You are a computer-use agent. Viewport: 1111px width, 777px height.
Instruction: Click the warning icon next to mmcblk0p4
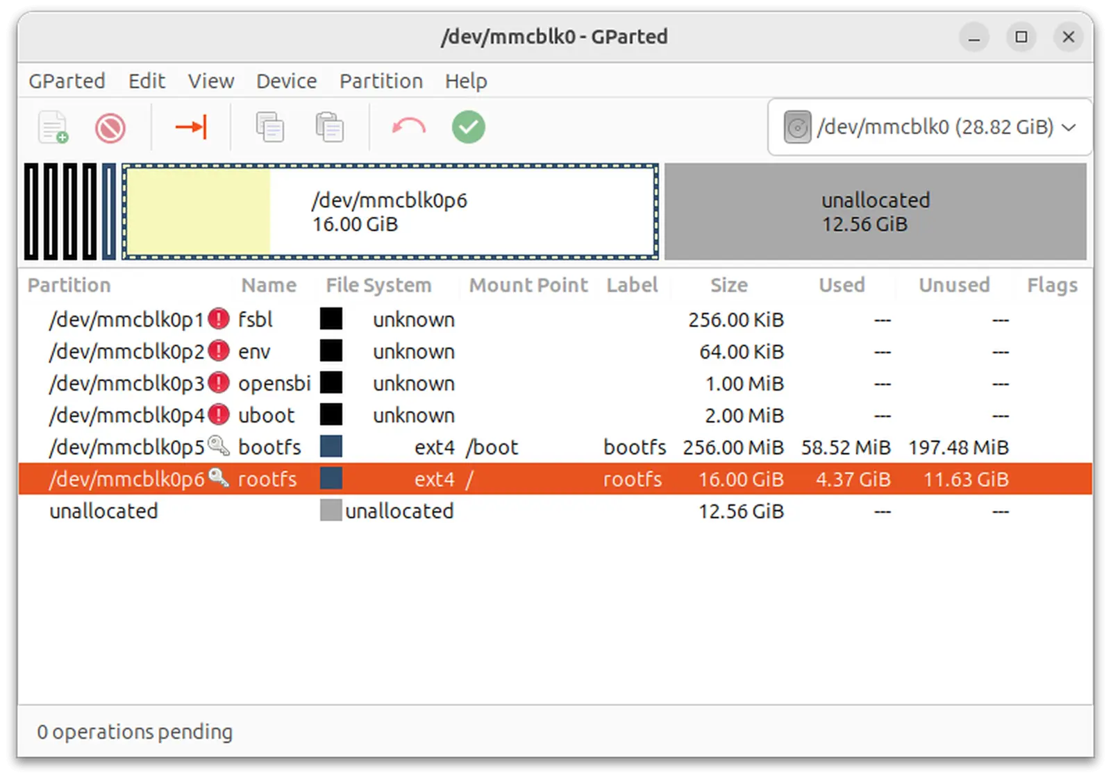219,415
